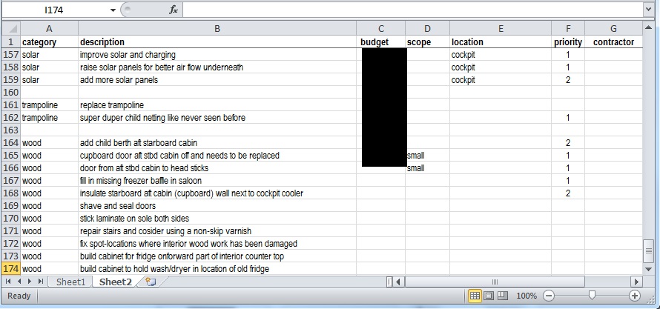Click the Zoom In plus button
This screenshot has width=660, height=309.
635,296
